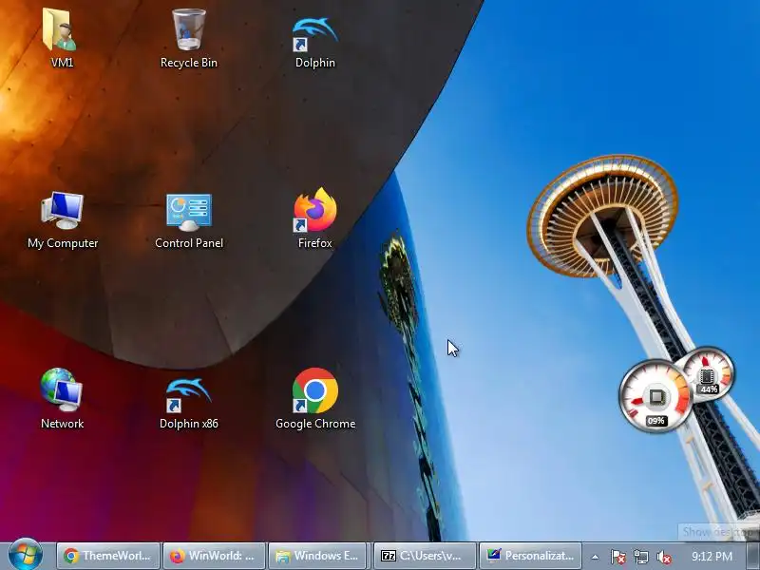Screen dimensions: 760x570
Task: Click the muted volume tray icon
Action: tap(663, 557)
